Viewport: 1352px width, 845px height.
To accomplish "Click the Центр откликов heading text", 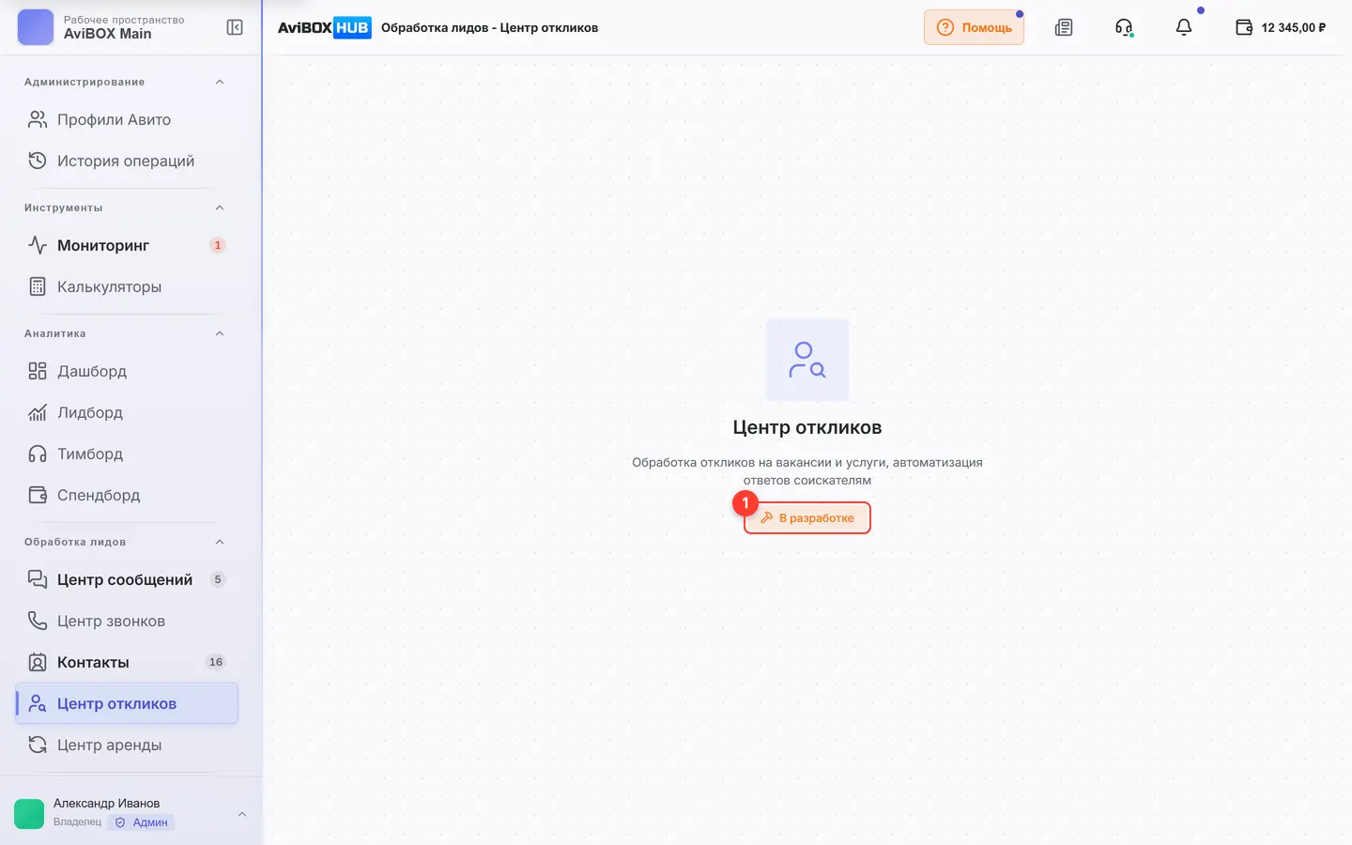I will (807, 427).
